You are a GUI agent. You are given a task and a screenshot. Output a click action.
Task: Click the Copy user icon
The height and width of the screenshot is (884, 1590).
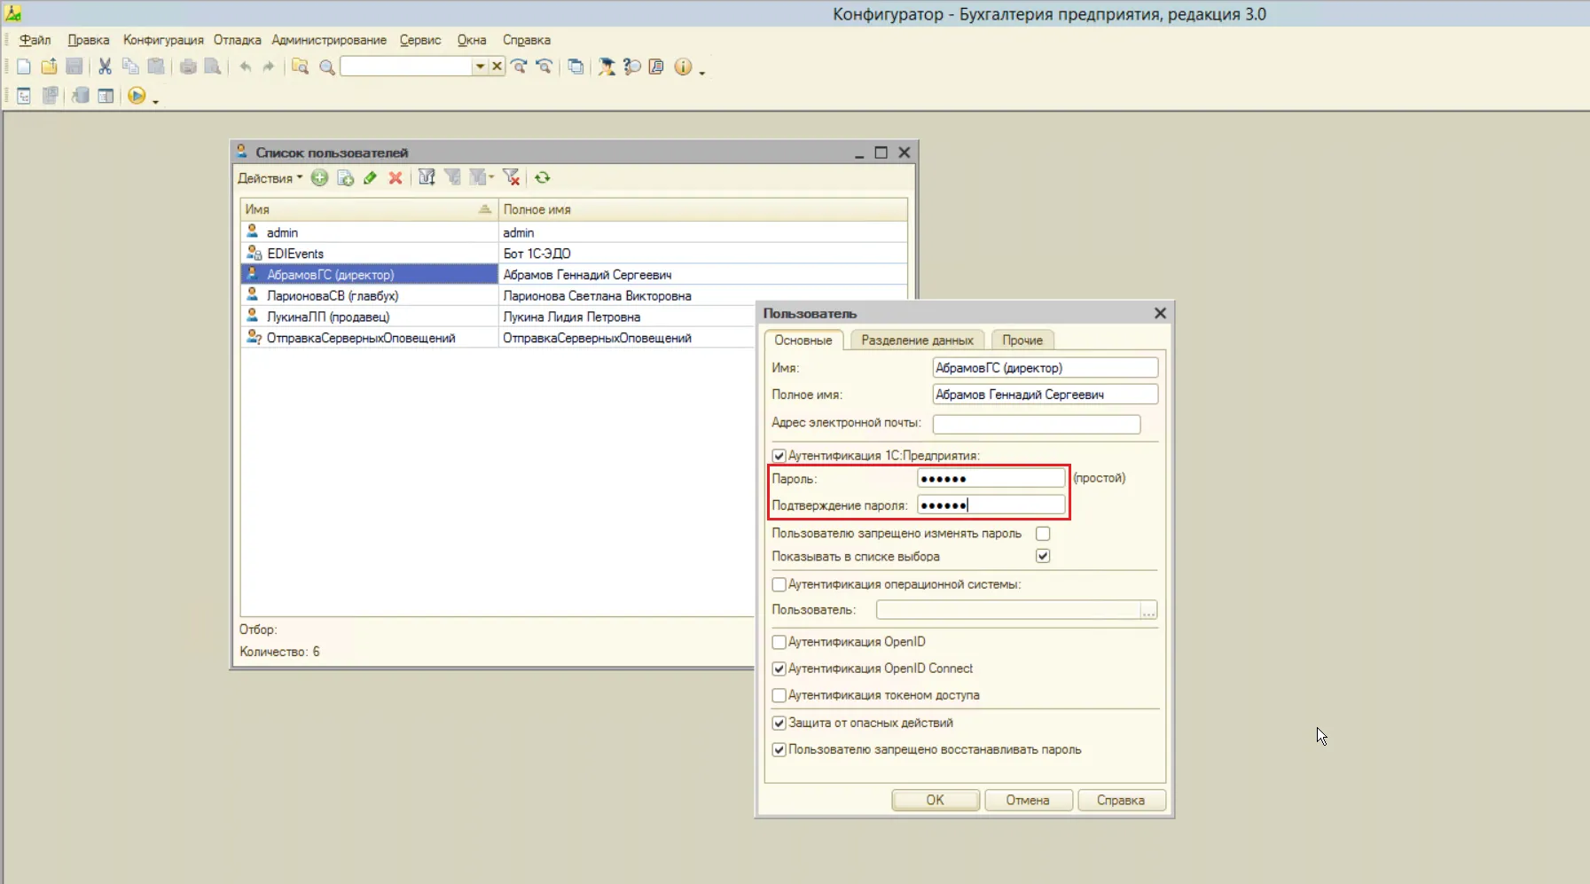(345, 178)
